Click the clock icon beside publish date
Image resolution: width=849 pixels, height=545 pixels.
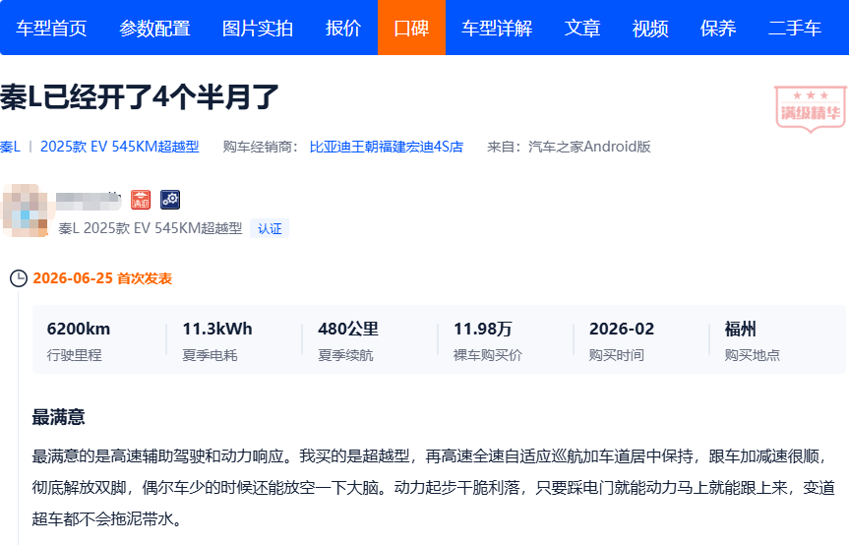19,278
